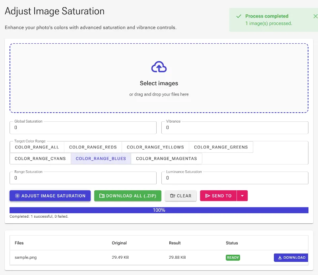Select COLOR_RANGE_MAGENTAS target range
Image resolution: width=318 pixels, height=275 pixels.
[x=166, y=158]
